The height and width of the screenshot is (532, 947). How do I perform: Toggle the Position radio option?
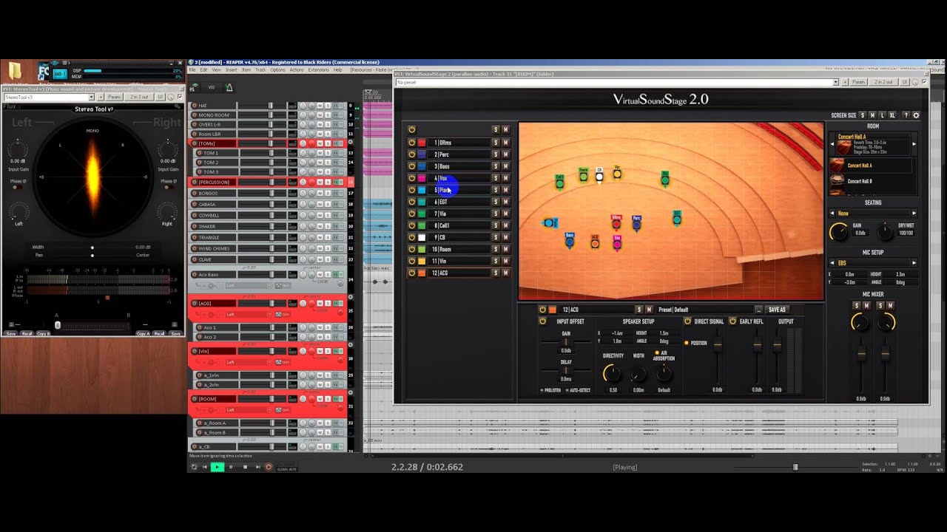[x=687, y=343]
